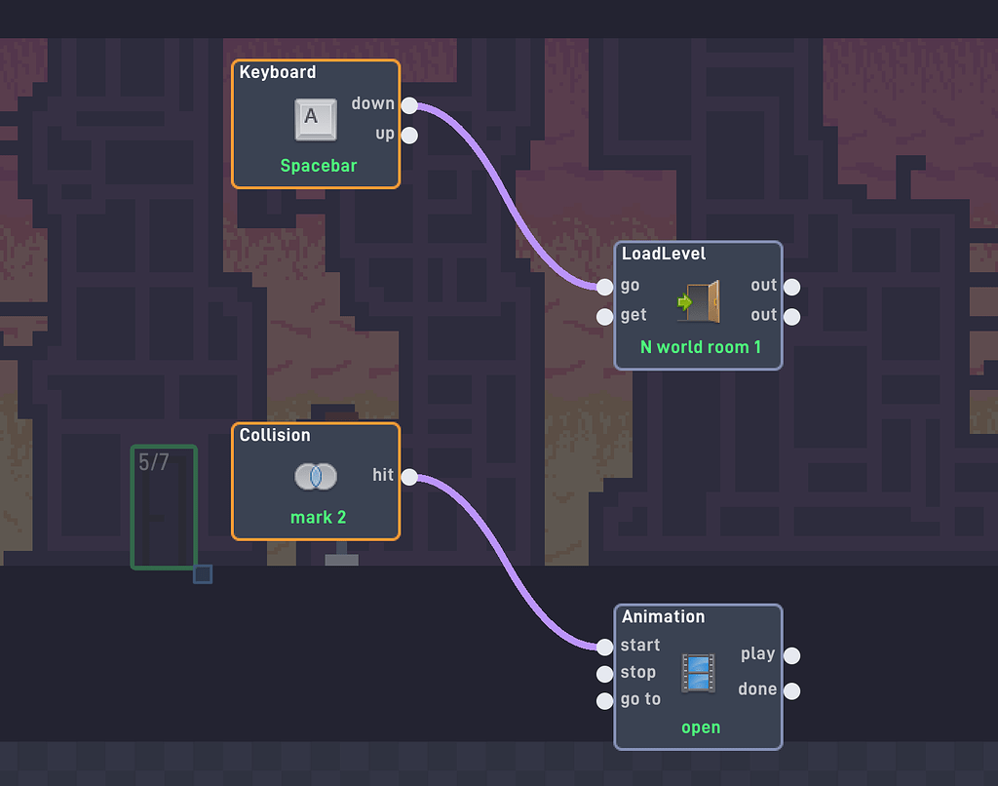The height and width of the screenshot is (786, 998).
Task: Click the LoadLevel get input port
Action: [x=604, y=316]
